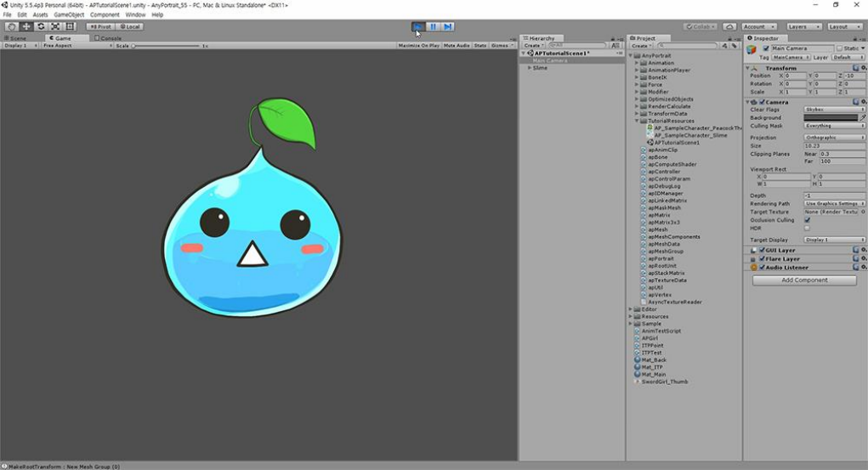This screenshot has height=470, width=868.
Task: Open the Account dropdown
Action: (759, 26)
